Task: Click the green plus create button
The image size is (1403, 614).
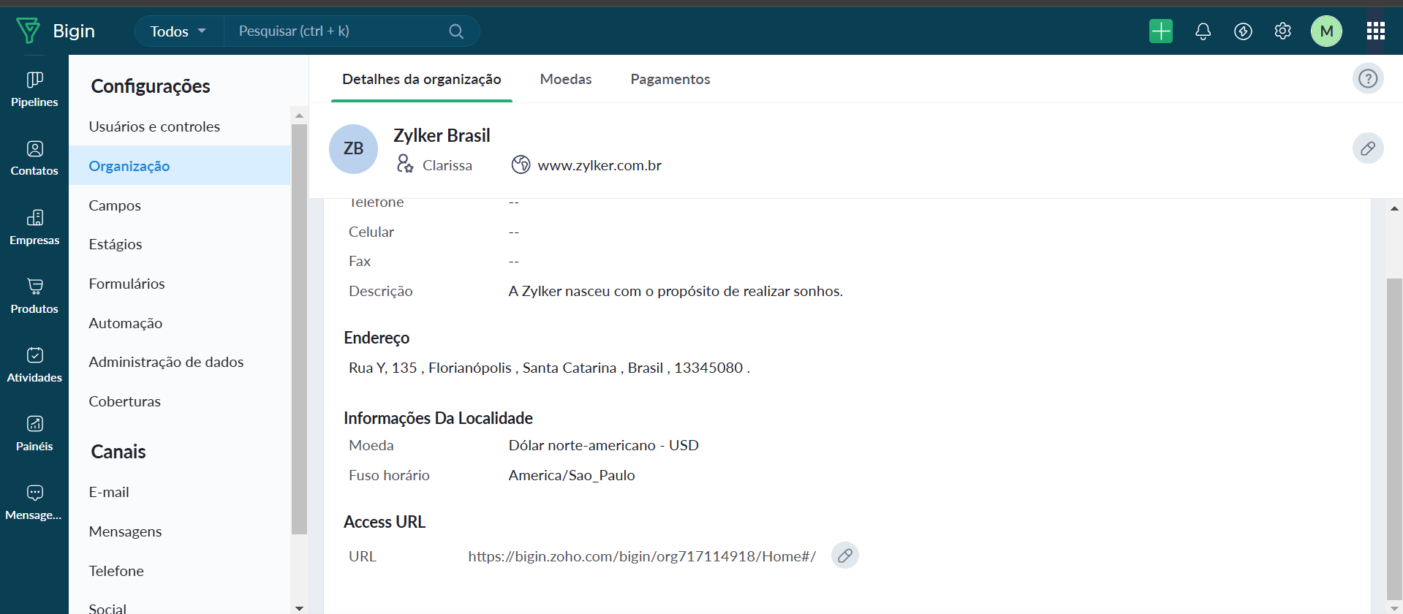Action: point(1161,31)
